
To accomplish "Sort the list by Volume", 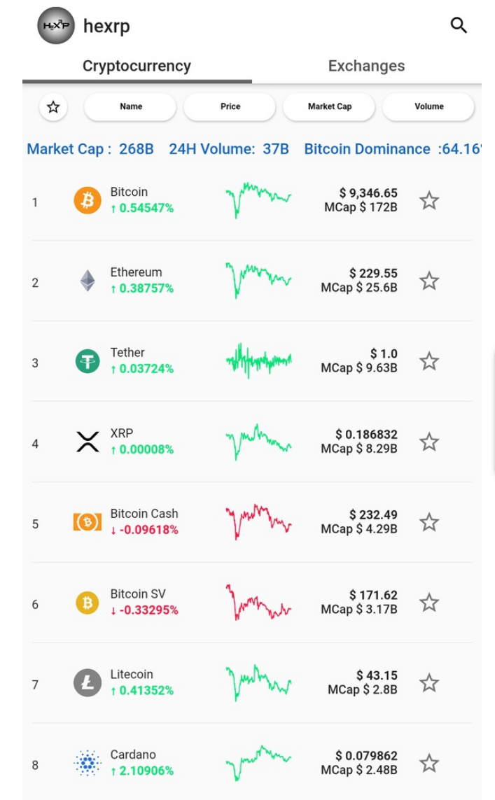I will (428, 106).
